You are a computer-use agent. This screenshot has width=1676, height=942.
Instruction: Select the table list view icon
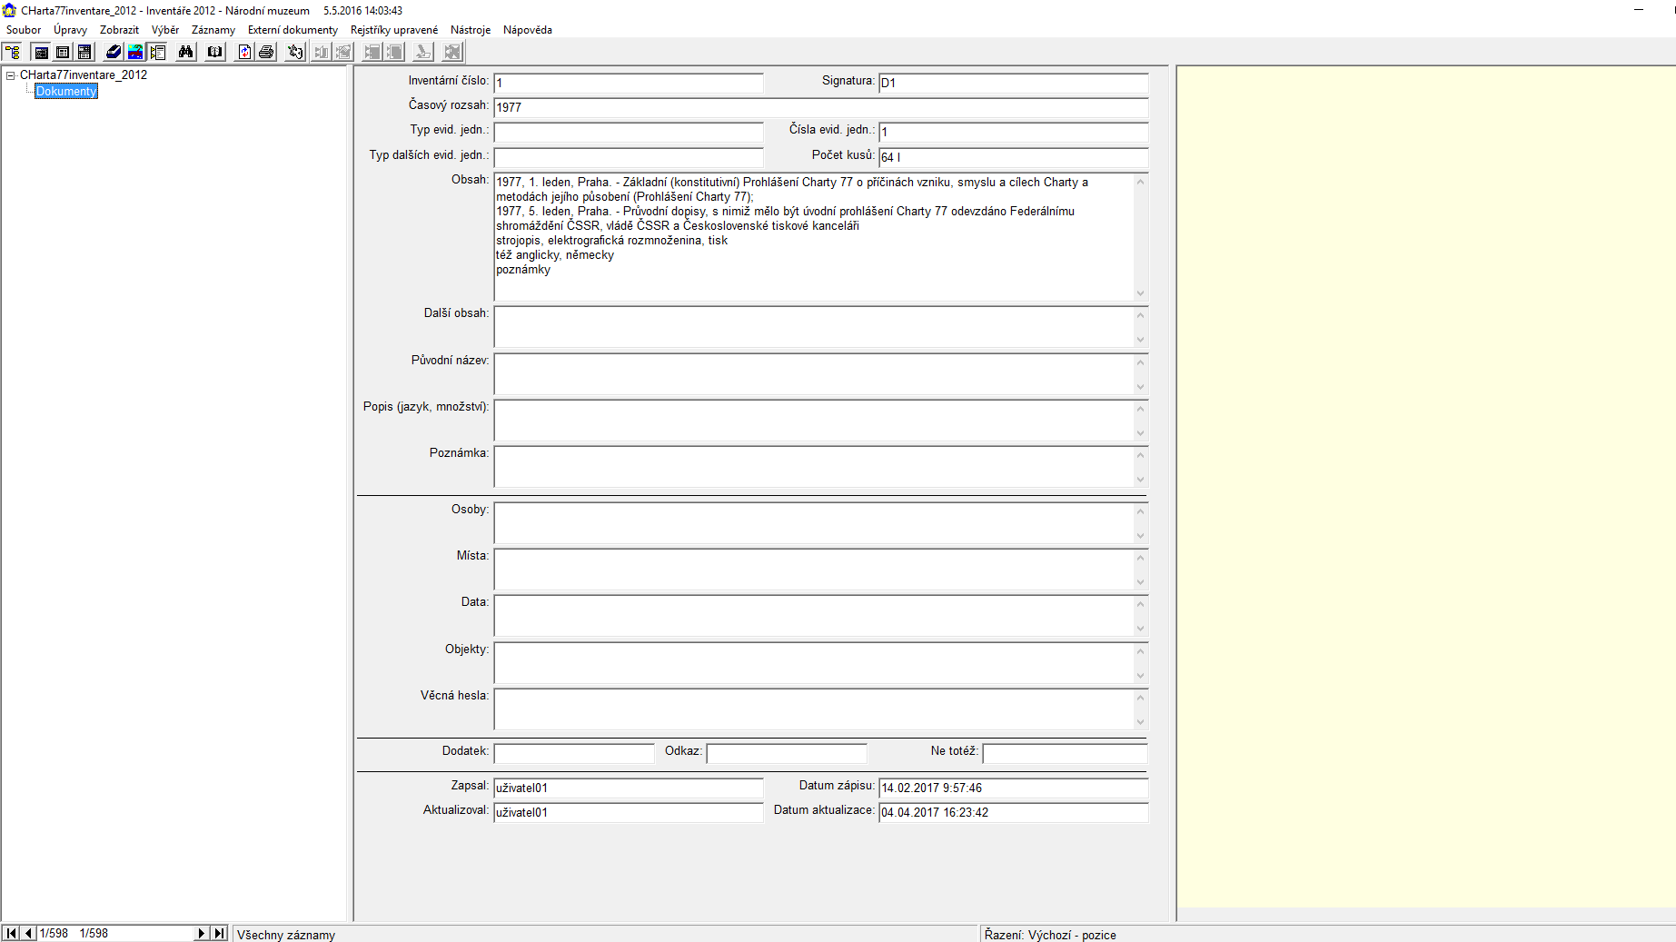pos(63,52)
